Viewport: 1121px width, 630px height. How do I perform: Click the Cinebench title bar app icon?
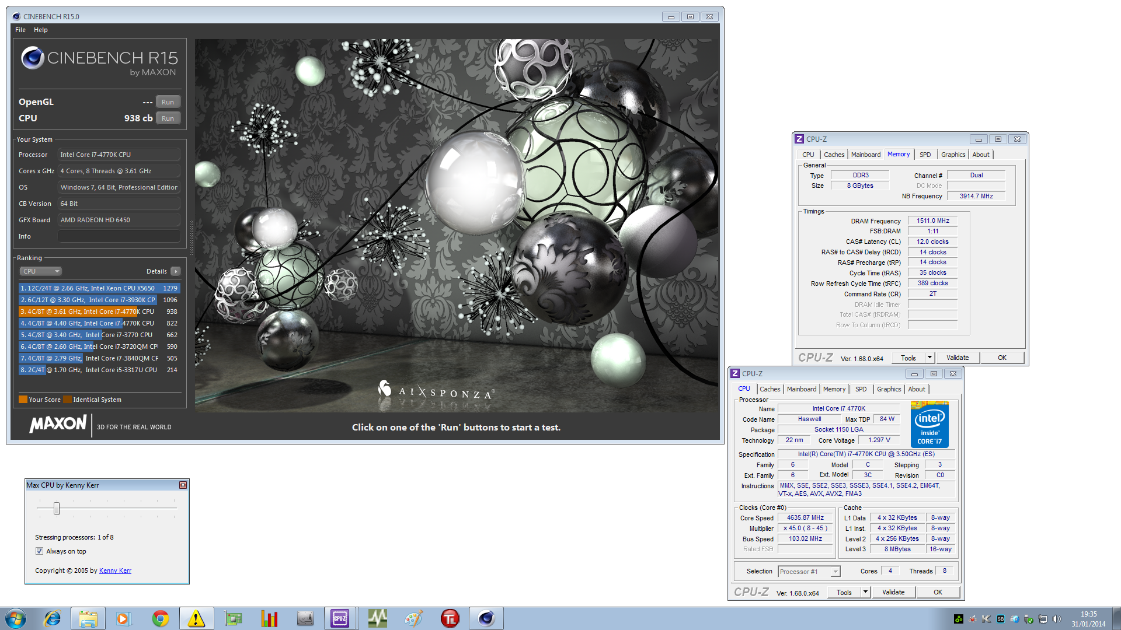(x=16, y=16)
